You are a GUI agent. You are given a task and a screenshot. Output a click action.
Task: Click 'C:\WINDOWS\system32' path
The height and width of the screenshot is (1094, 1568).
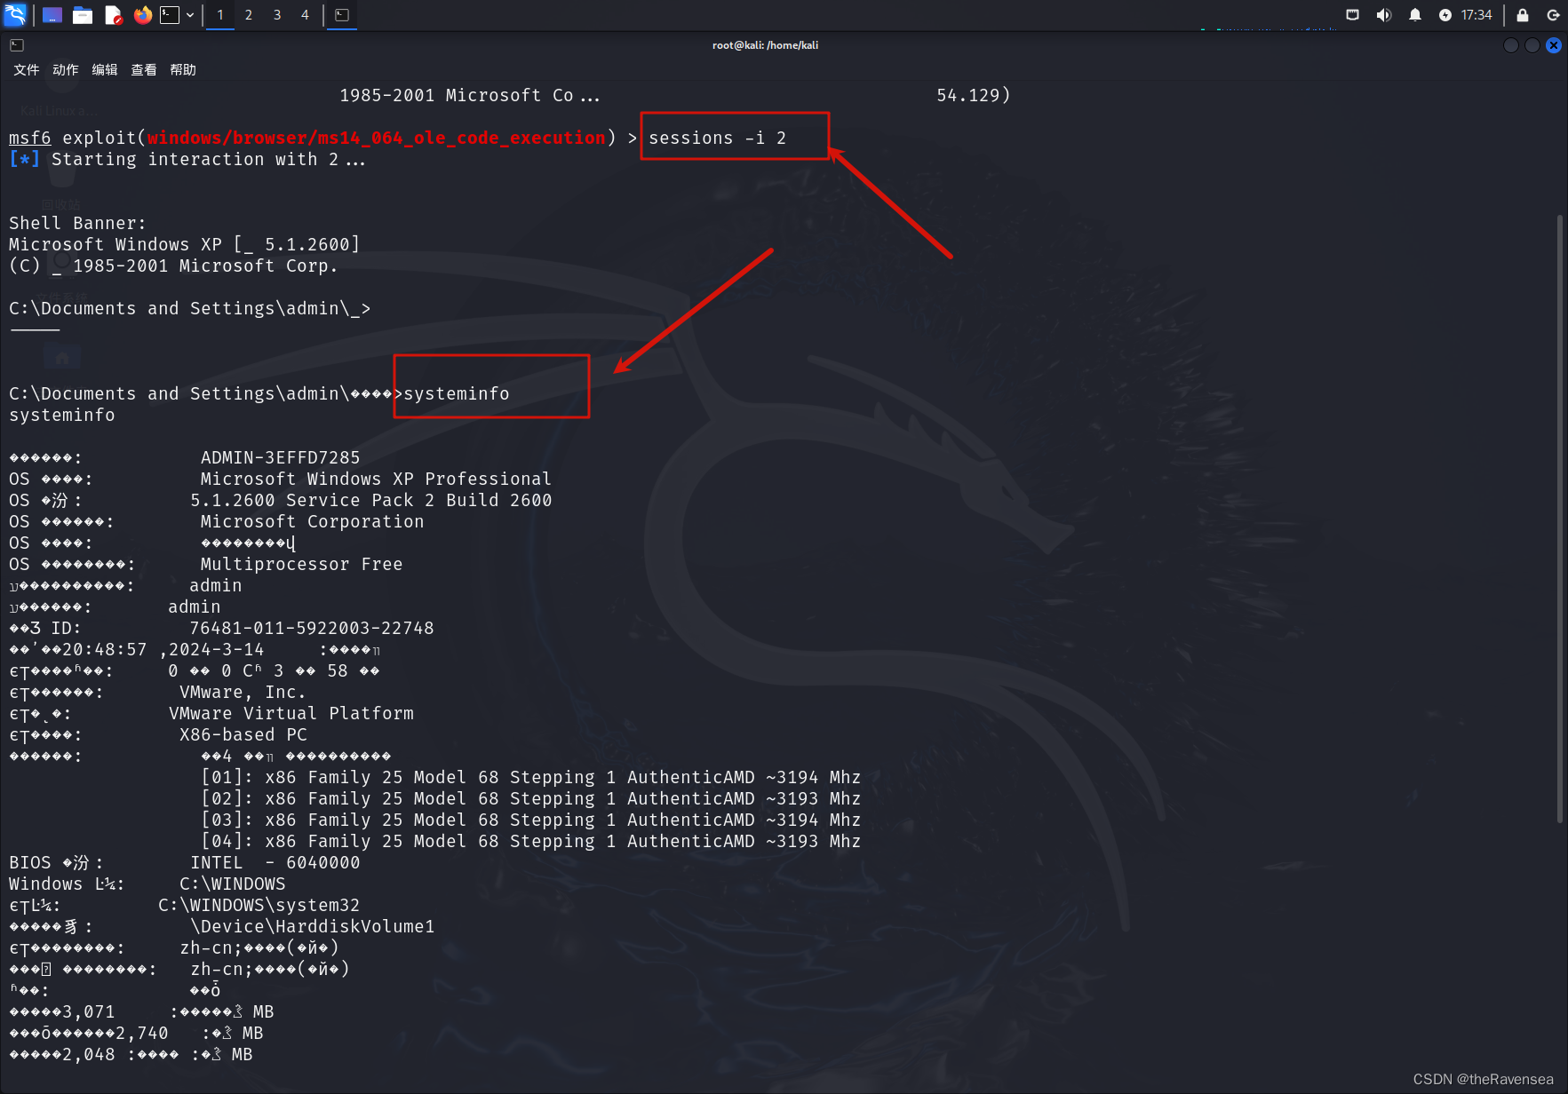point(259,905)
